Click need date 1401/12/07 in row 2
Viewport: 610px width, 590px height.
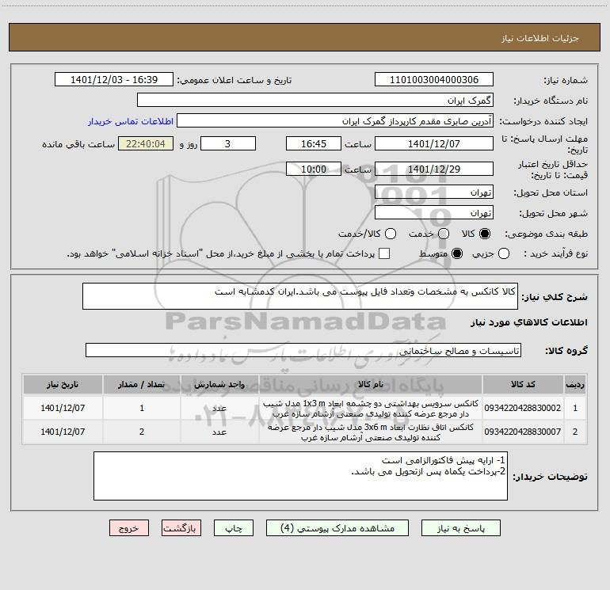click(x=63, y=432)
